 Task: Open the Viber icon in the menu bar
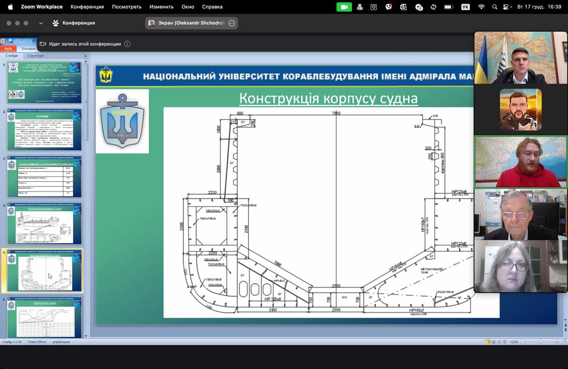pos(389,7)
